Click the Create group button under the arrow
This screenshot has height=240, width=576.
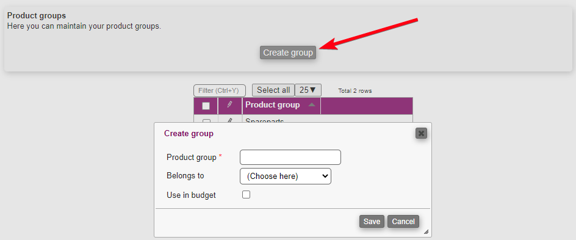(288, 53)
